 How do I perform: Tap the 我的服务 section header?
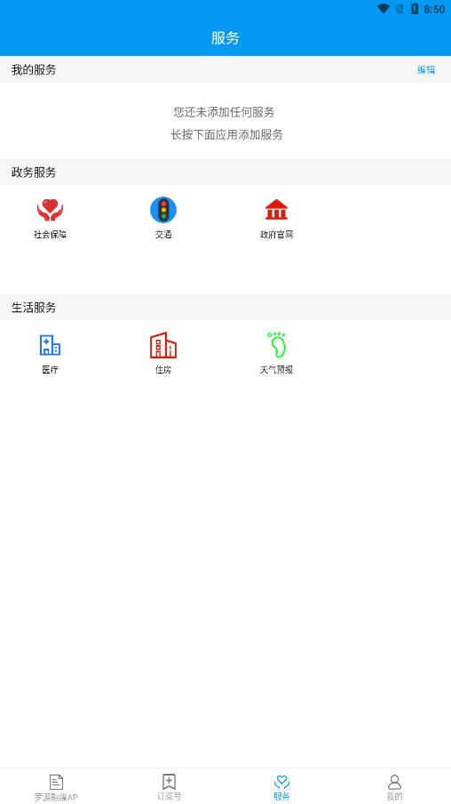(34, 69)
